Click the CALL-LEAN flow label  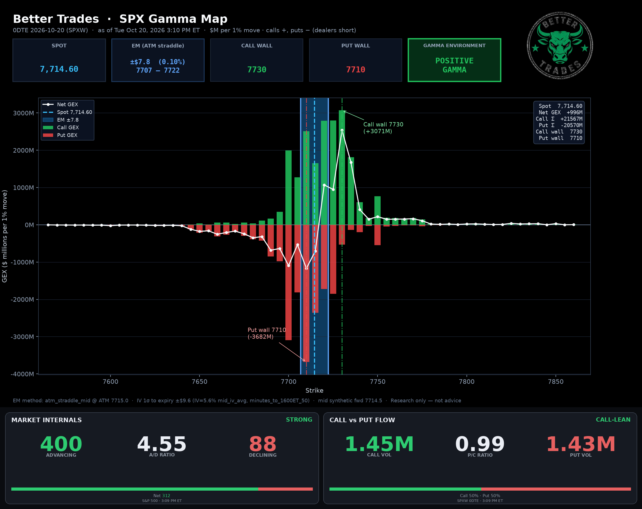point(613,420)
